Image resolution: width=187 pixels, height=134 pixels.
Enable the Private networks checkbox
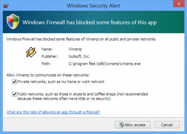pos(14,82)
